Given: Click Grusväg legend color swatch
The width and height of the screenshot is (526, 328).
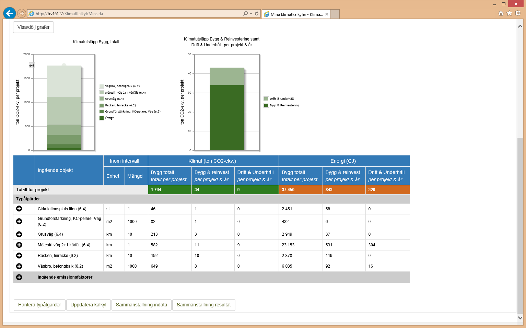Looking at the screenshot, I should [102, 99].
